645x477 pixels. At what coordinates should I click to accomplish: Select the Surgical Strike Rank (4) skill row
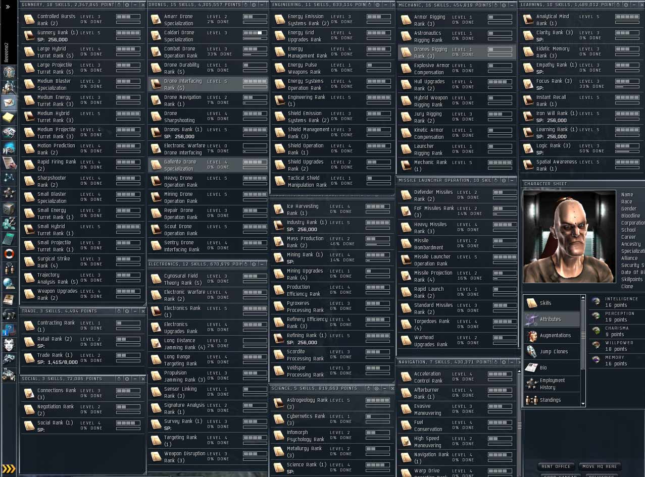[83, 262]
